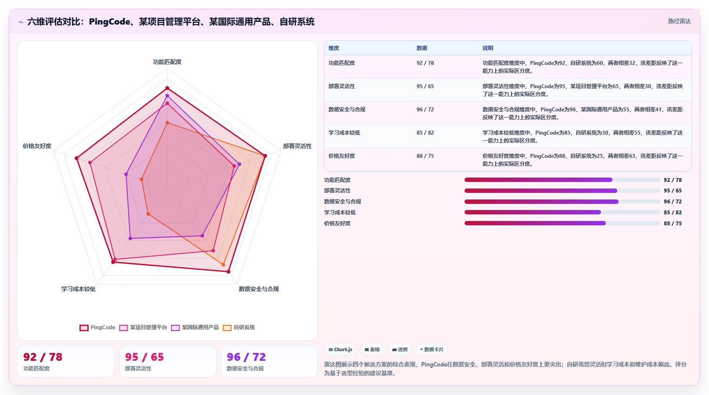Select the 部署灵活性 progress bar
The image size is (709, 395).
562,191
